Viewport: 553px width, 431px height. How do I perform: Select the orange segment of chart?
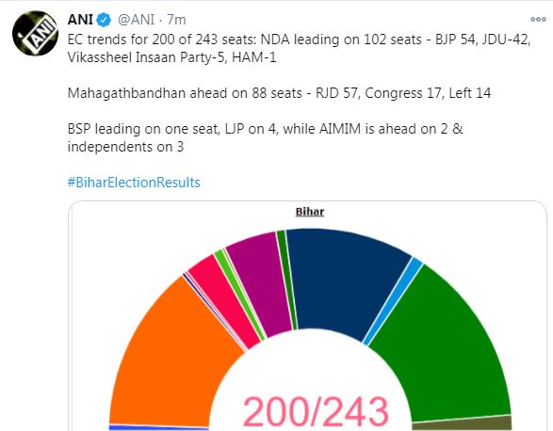point(170,352)
